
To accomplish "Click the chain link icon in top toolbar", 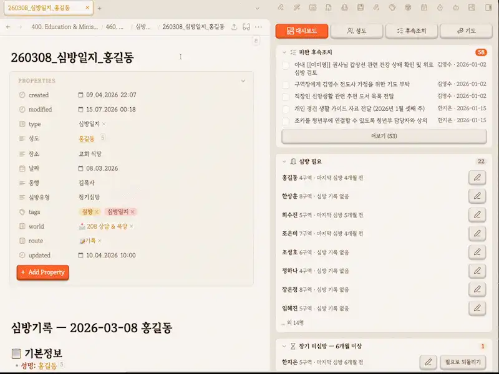I will (x=280, y=7).
